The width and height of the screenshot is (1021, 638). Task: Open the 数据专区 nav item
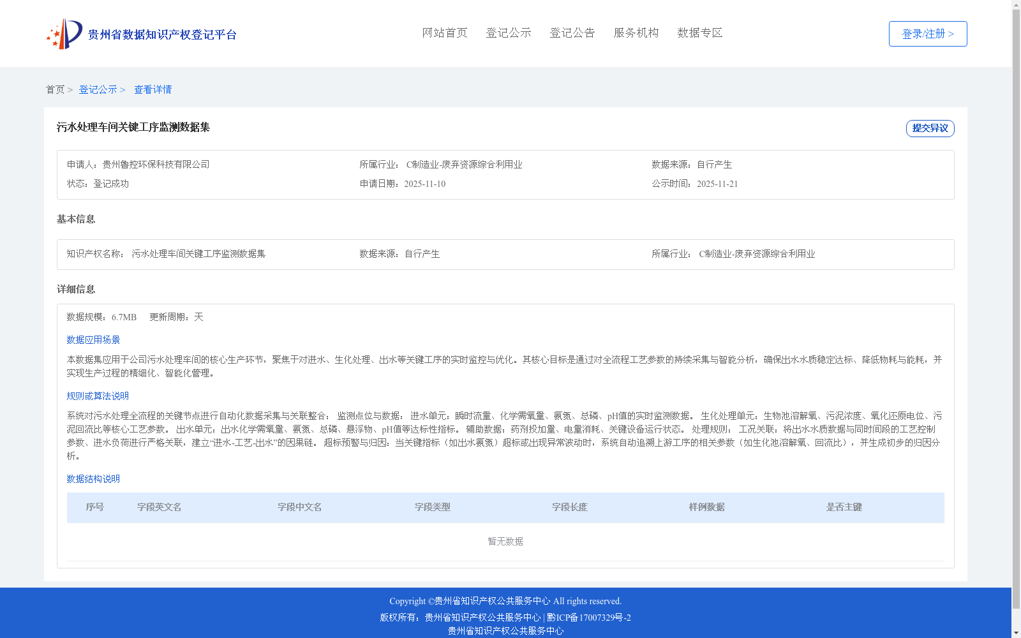click(700, 33)
